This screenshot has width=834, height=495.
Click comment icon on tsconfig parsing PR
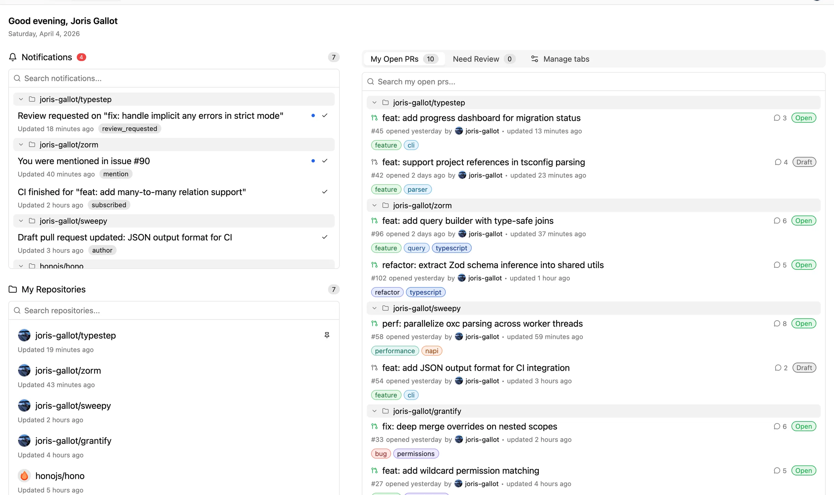point(778,162)
